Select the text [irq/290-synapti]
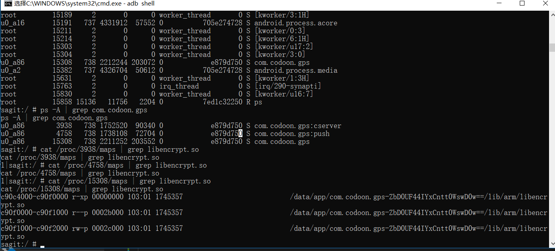 pyautogui.click(x=288, y=86)
